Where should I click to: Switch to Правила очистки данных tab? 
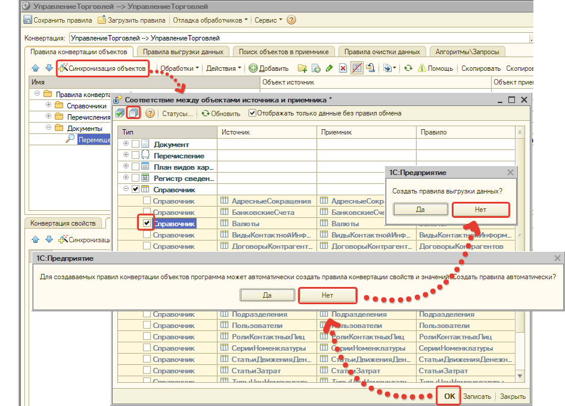point(382,52)
